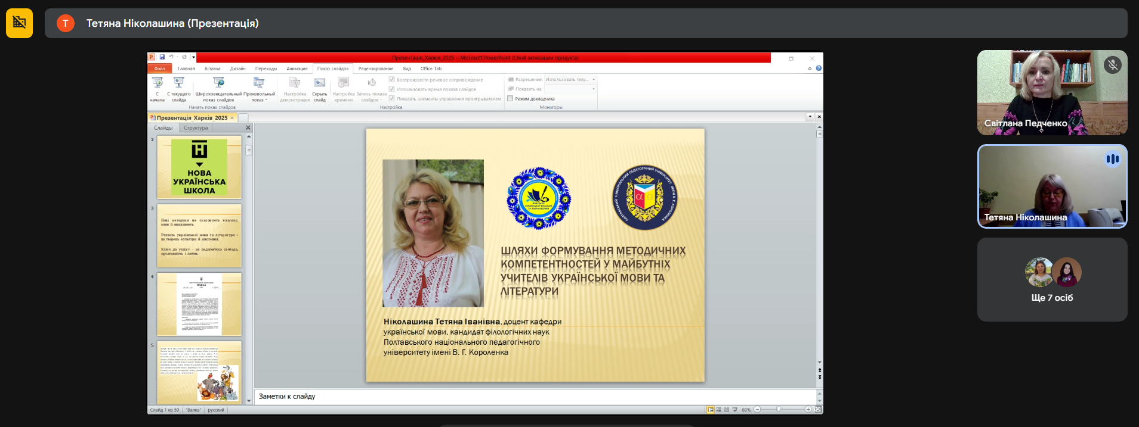Click the zoom in plus button
Image resolution: width=1139 pixels, height=427 pixels.
coord(808,410)
